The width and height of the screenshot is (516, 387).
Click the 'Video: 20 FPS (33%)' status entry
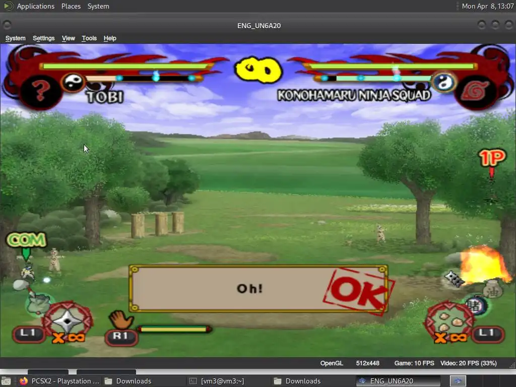click(468, 363)
